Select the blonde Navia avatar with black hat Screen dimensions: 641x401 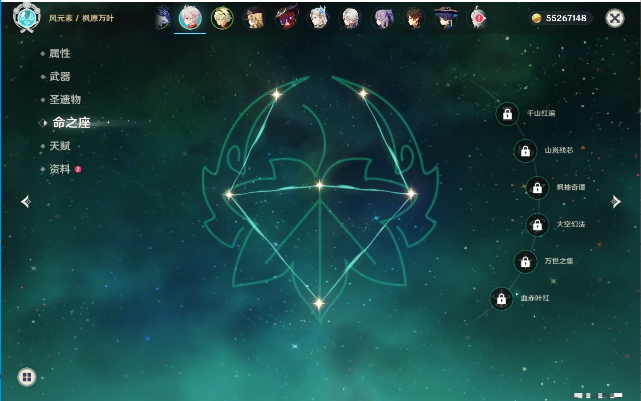tap(254, 18)
